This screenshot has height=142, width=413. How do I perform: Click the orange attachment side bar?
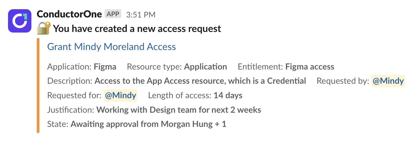click(x=38, y=85)
